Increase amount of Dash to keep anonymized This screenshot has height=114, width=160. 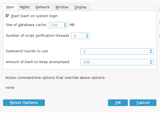click(x=151, y=61)
